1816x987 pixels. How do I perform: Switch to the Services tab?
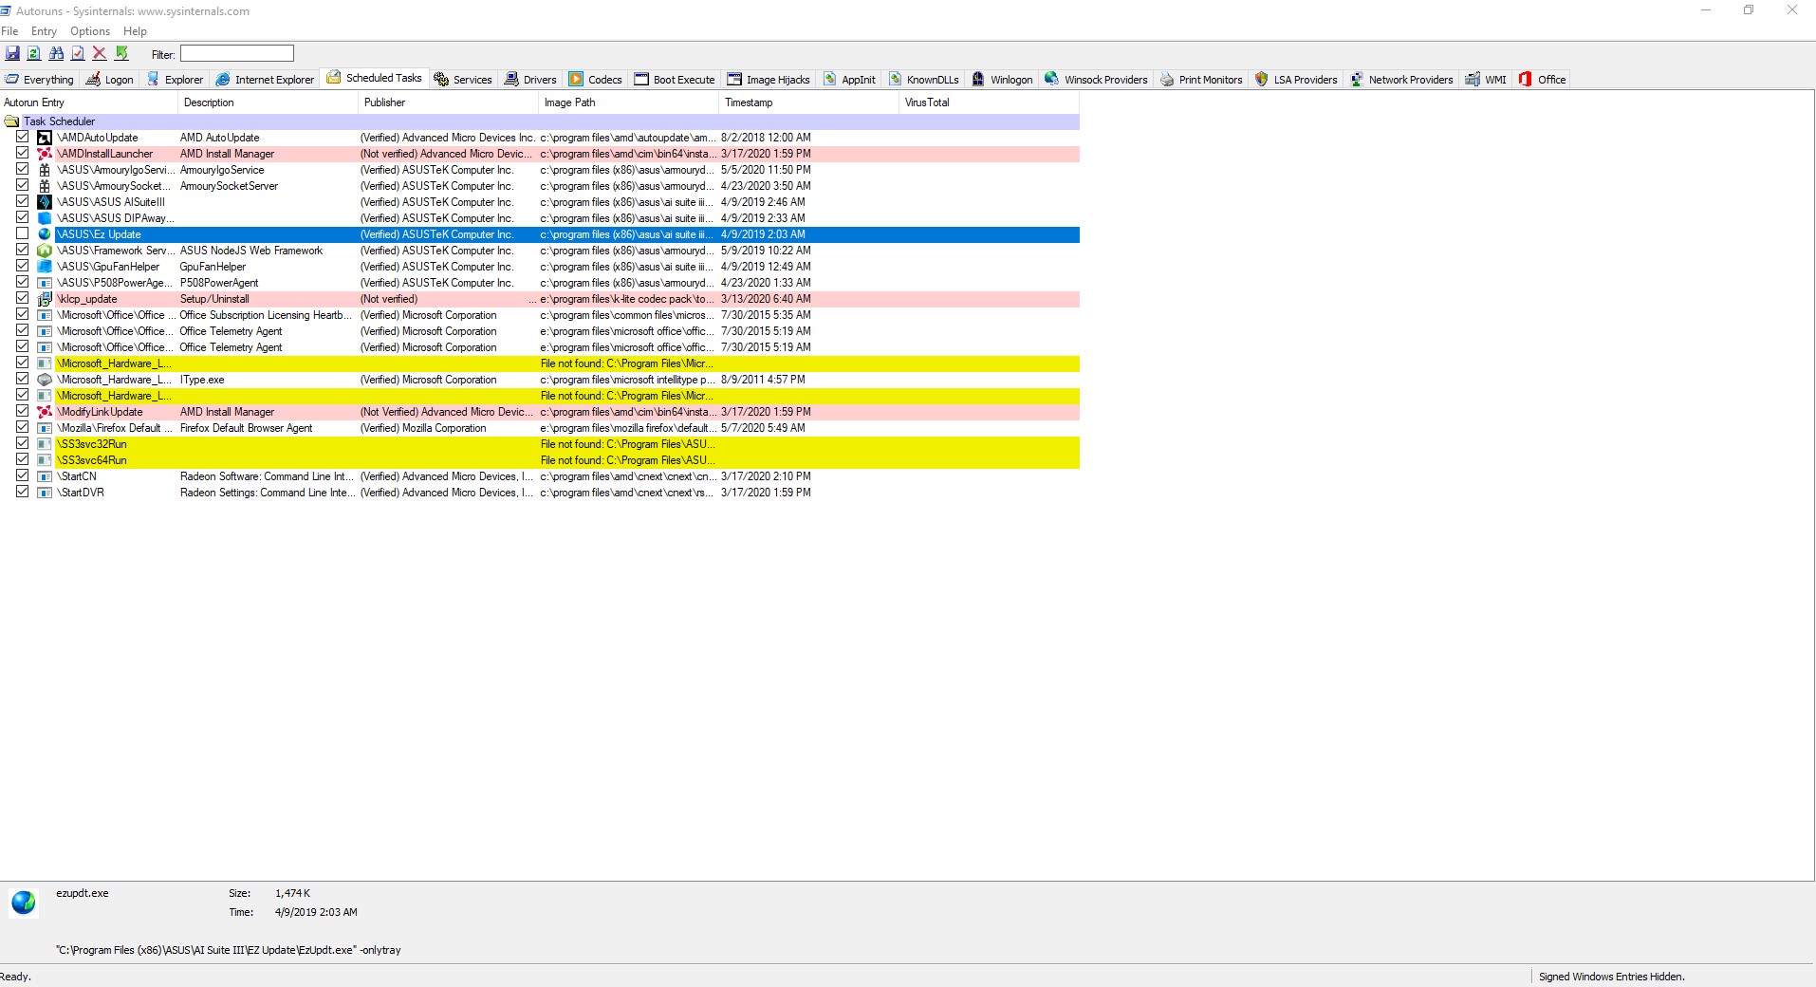(x=463, y=80)
